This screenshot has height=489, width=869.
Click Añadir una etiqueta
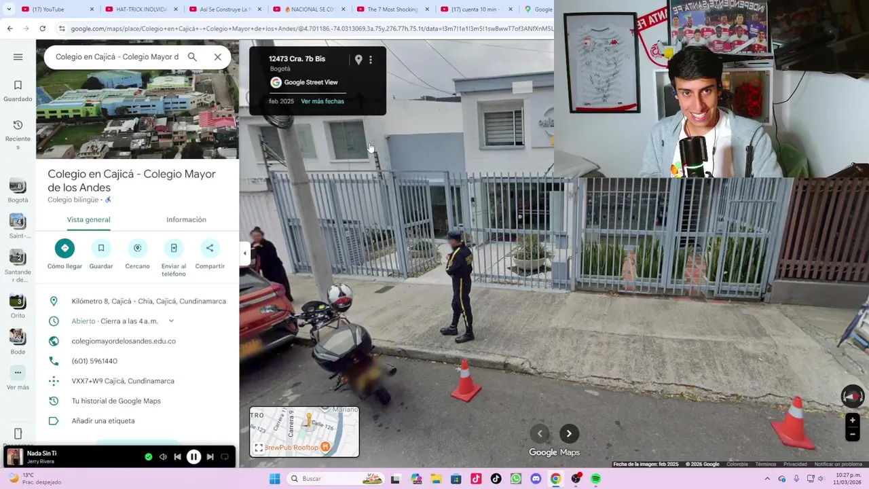[103, 421]
